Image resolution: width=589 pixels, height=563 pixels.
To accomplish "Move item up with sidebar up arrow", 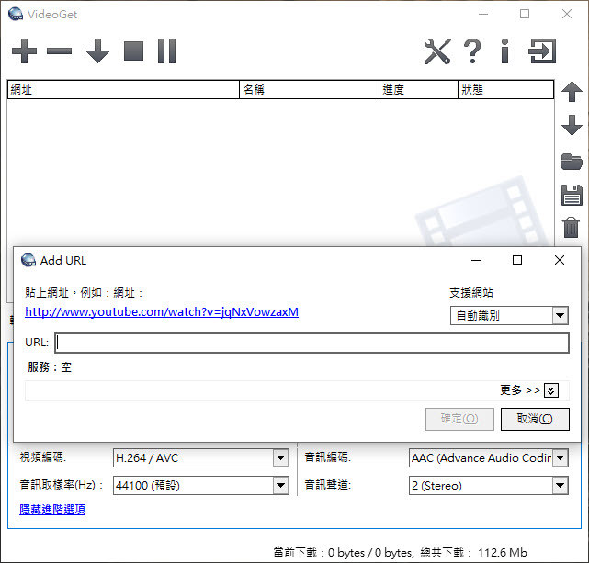I will pos(572,92).
